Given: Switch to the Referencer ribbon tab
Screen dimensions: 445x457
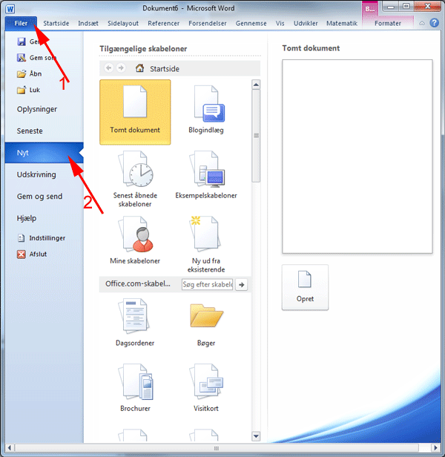Looking at the screenshot, I should click(163, 23).
